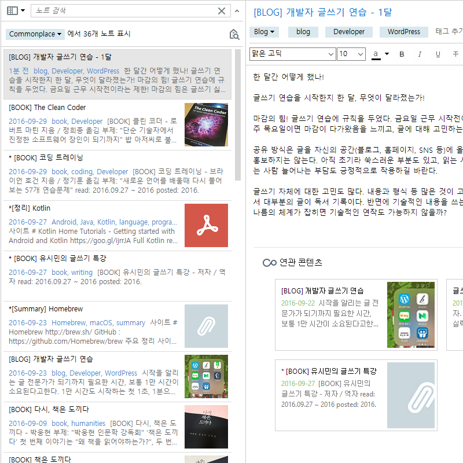Viewport: 463px width, 463px height.
Task: Expand the Blog notebook dropdown
Action: [264, 32]
